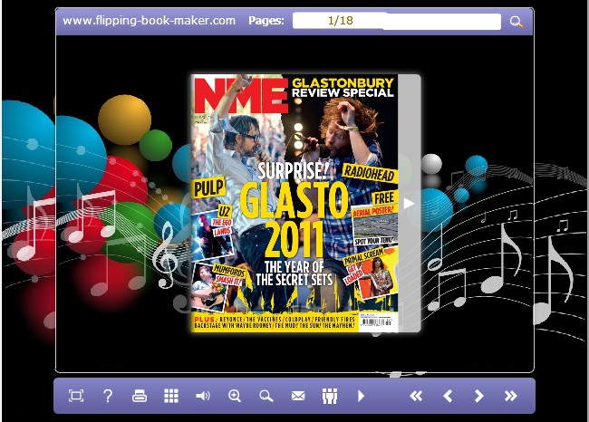This screenshot has width=589, height=422.
Task: Click the NME magazine cover page
Action: [x=294, y=203]
